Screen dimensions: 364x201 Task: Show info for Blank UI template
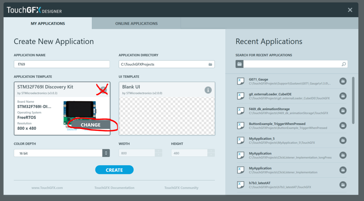coord(208,90)
